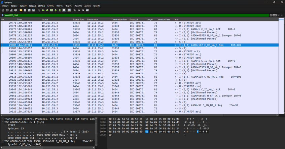Toggle packet list colorization

(x=69, y=10)
